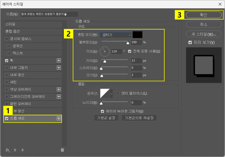This screenshot has width=225, height=157.
Task: Focus the angle value field showing 119
Action: [116, 52]
